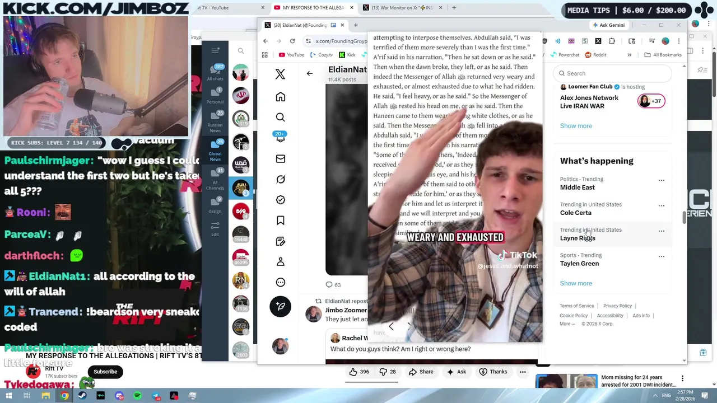Viewport: 717px width, 403px height.
Task: Open options for Cole Certa trend
Action: 662,205
